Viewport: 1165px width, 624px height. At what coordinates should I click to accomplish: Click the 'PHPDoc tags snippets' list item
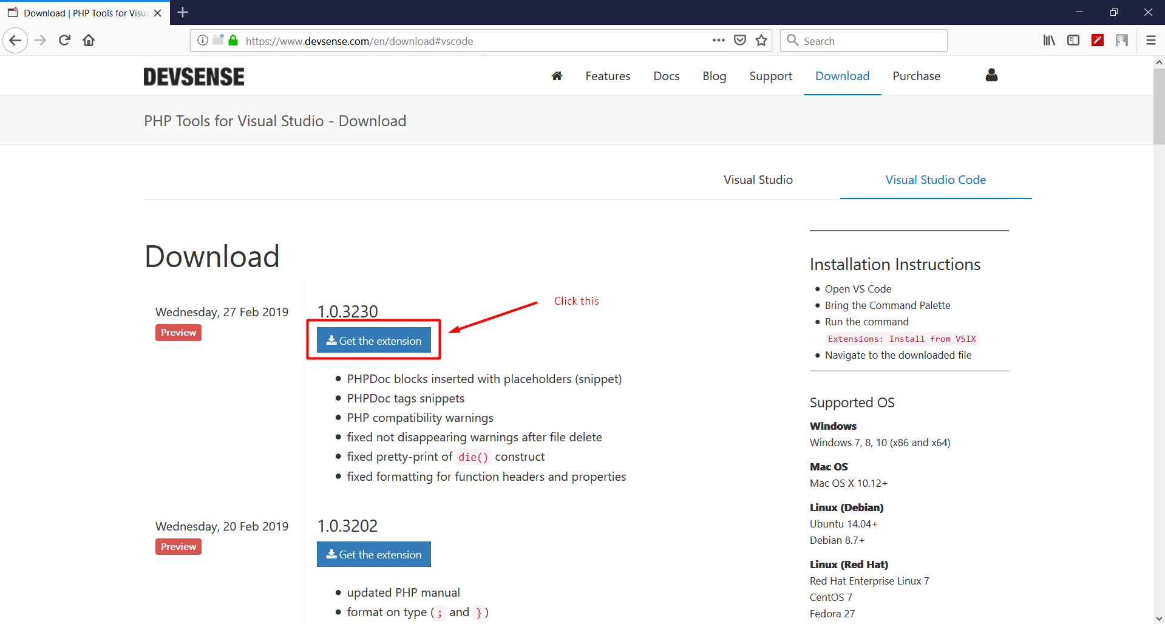click(406, 398)
